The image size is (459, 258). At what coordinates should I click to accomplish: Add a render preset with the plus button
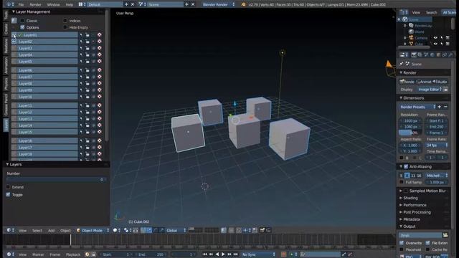click(x=439, y=107)
